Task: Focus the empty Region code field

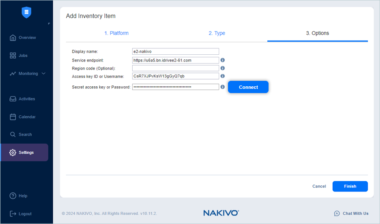Action: tap(176, 68)
